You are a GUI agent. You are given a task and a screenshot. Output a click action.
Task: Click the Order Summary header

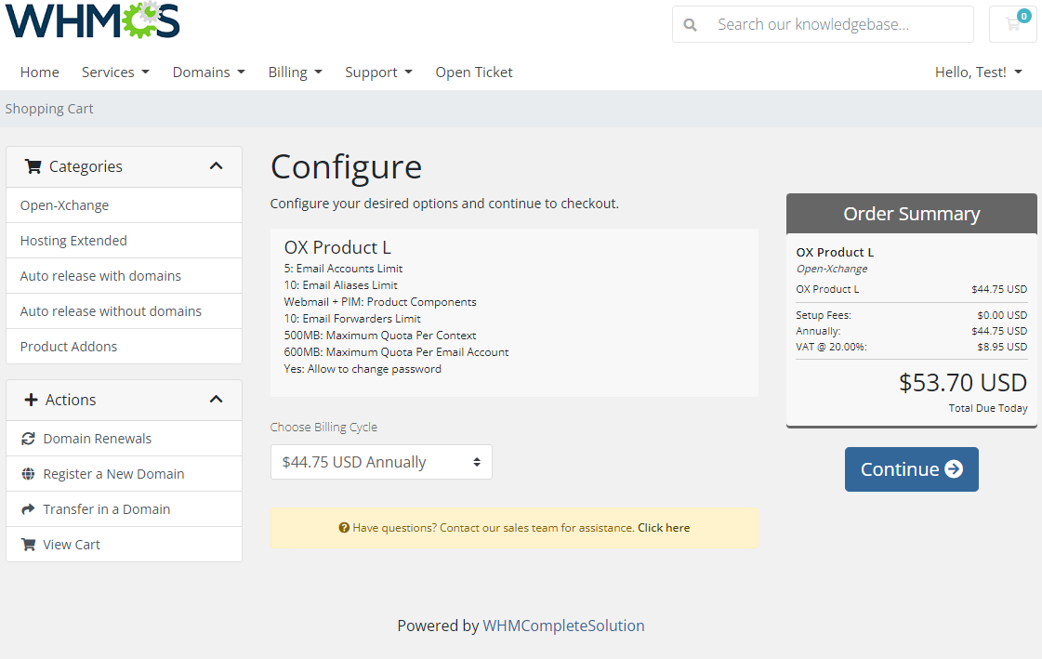point(911,213)
